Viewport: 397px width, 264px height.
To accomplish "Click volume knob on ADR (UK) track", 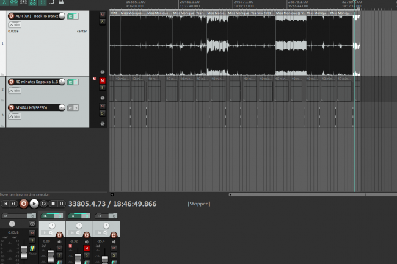I will [x=62, y=16].
